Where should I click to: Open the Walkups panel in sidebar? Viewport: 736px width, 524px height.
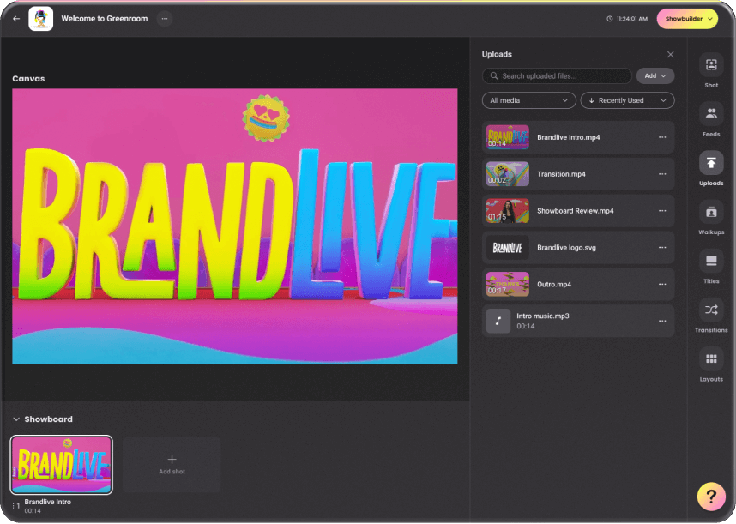[x=711, y=212]
